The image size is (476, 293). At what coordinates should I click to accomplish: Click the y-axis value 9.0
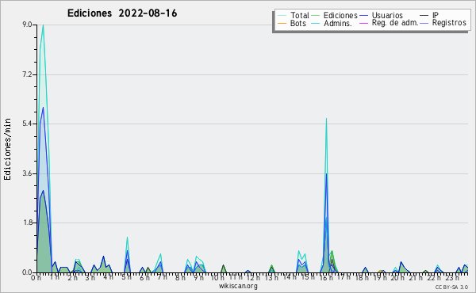[27, 25]
